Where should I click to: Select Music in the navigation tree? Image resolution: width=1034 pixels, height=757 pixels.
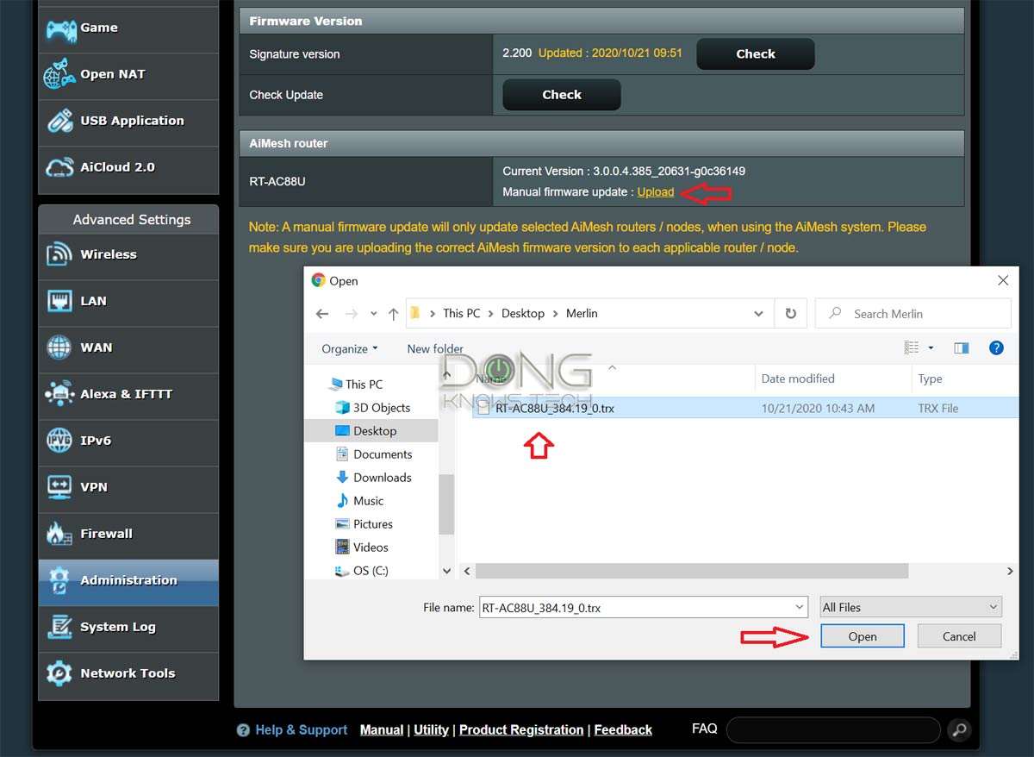(x=359, y=501)
